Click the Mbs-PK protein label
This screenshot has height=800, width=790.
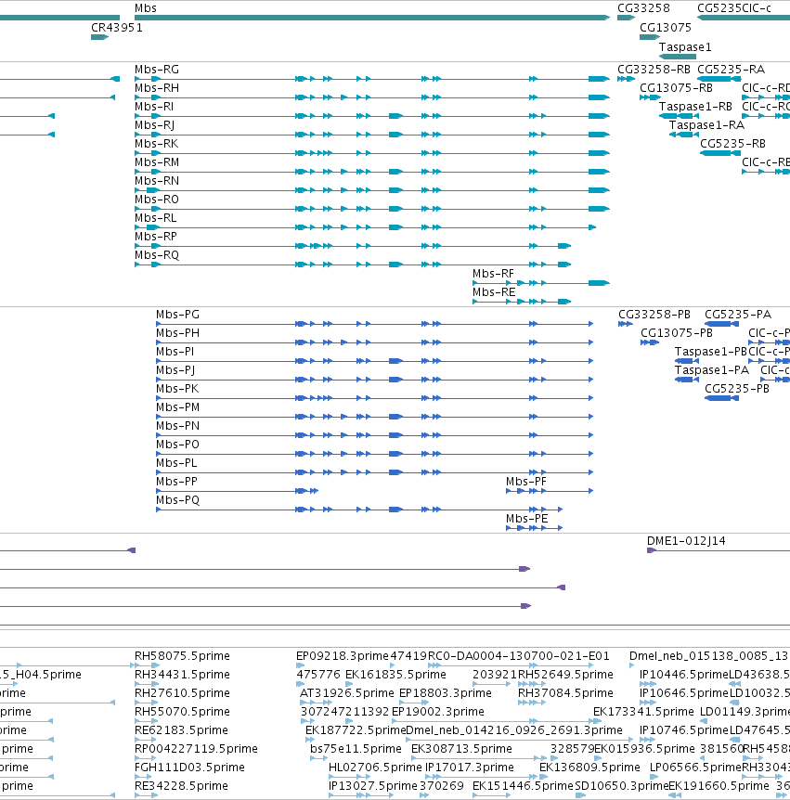[x=177, y=388]
